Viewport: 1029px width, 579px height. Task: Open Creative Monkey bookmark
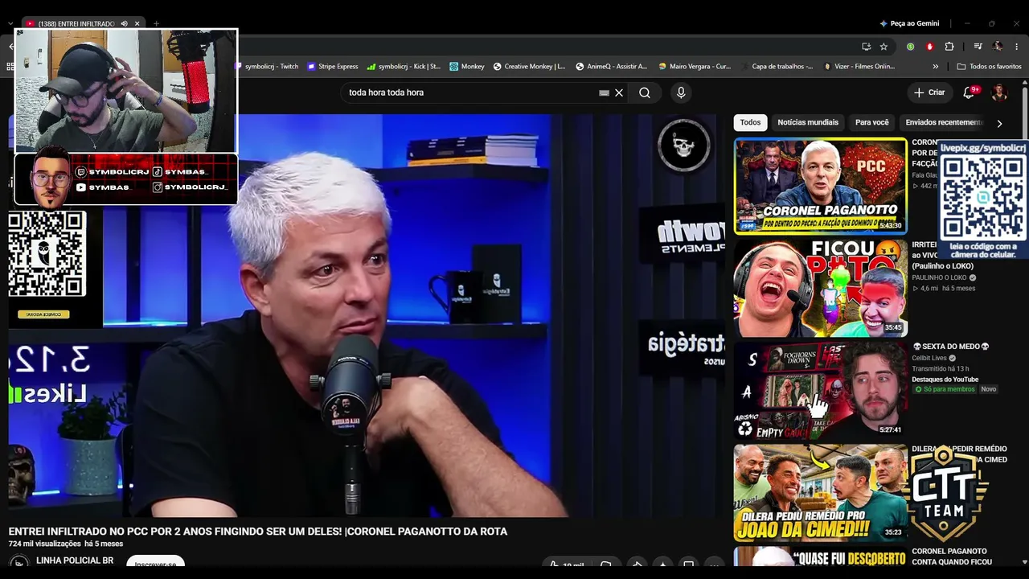pos(530,67)
